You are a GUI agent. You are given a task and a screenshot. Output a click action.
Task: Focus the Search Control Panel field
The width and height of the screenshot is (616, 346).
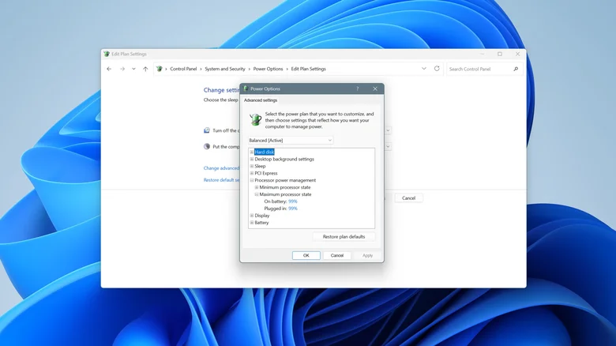coord(484,69)
